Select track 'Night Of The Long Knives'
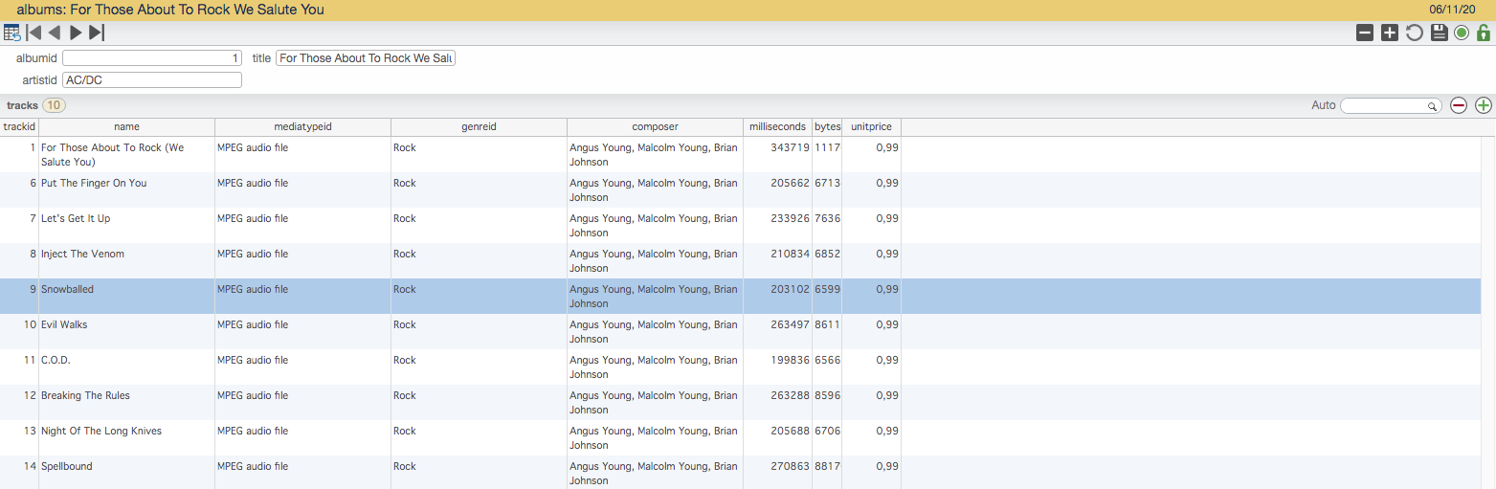Image resolution: width=1496 pixels, height=489 pixels. coord(741,438)
